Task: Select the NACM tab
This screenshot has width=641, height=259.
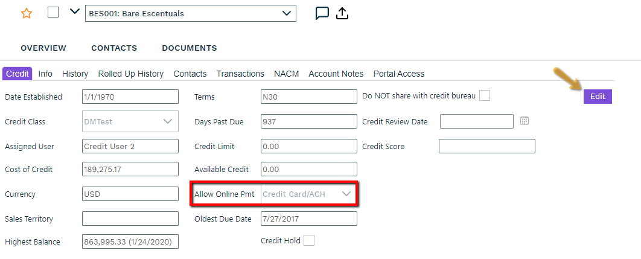Action: (x=286, y=74)
